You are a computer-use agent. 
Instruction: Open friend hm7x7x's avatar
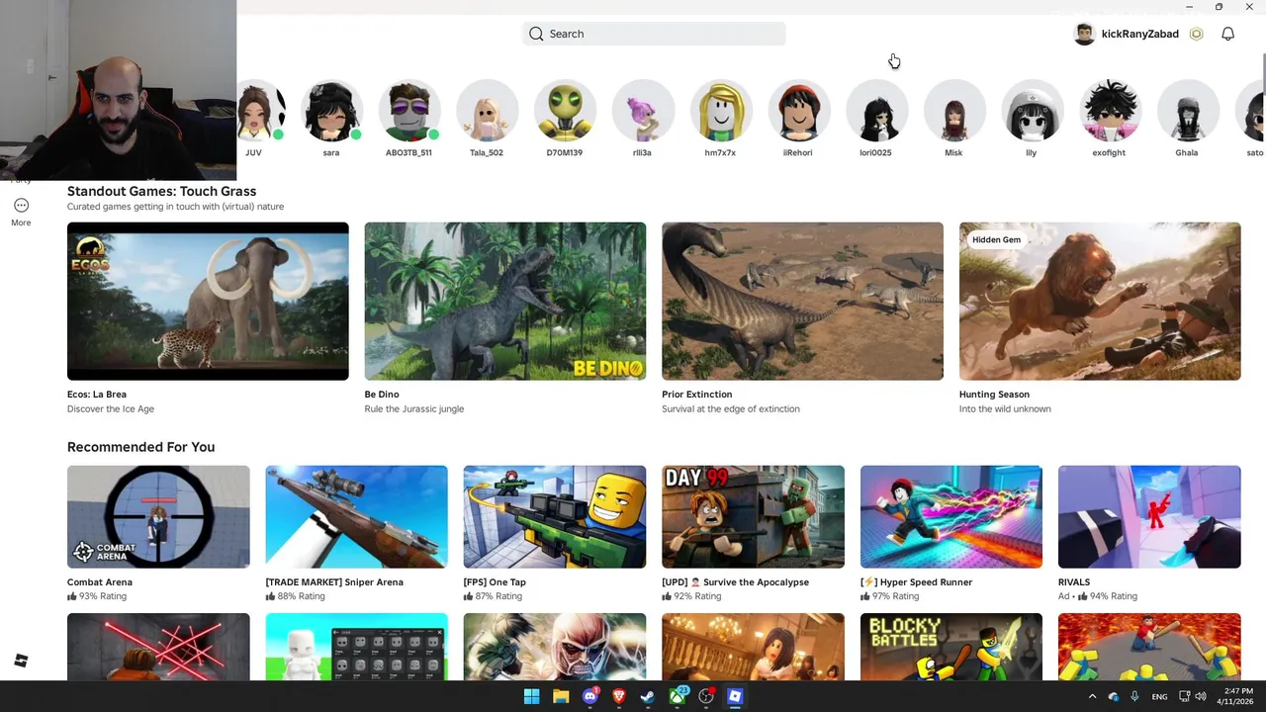pos(720,111)
